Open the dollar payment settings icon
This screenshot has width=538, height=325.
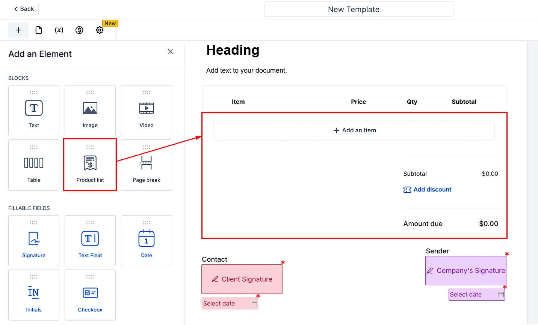79,30
